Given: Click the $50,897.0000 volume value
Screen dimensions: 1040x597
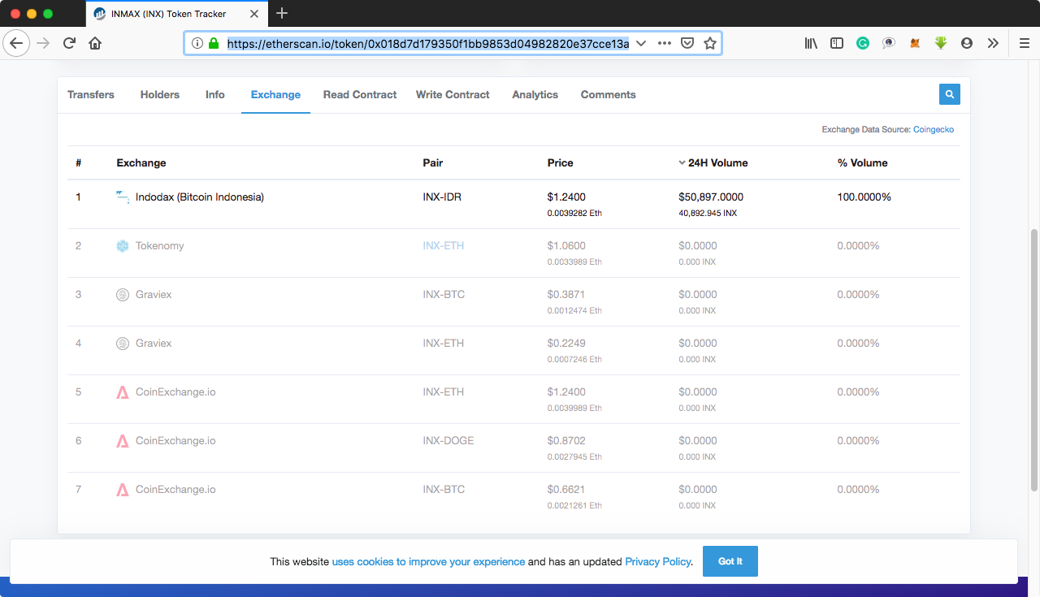Looking at the screenshot, I should [711, 197].
